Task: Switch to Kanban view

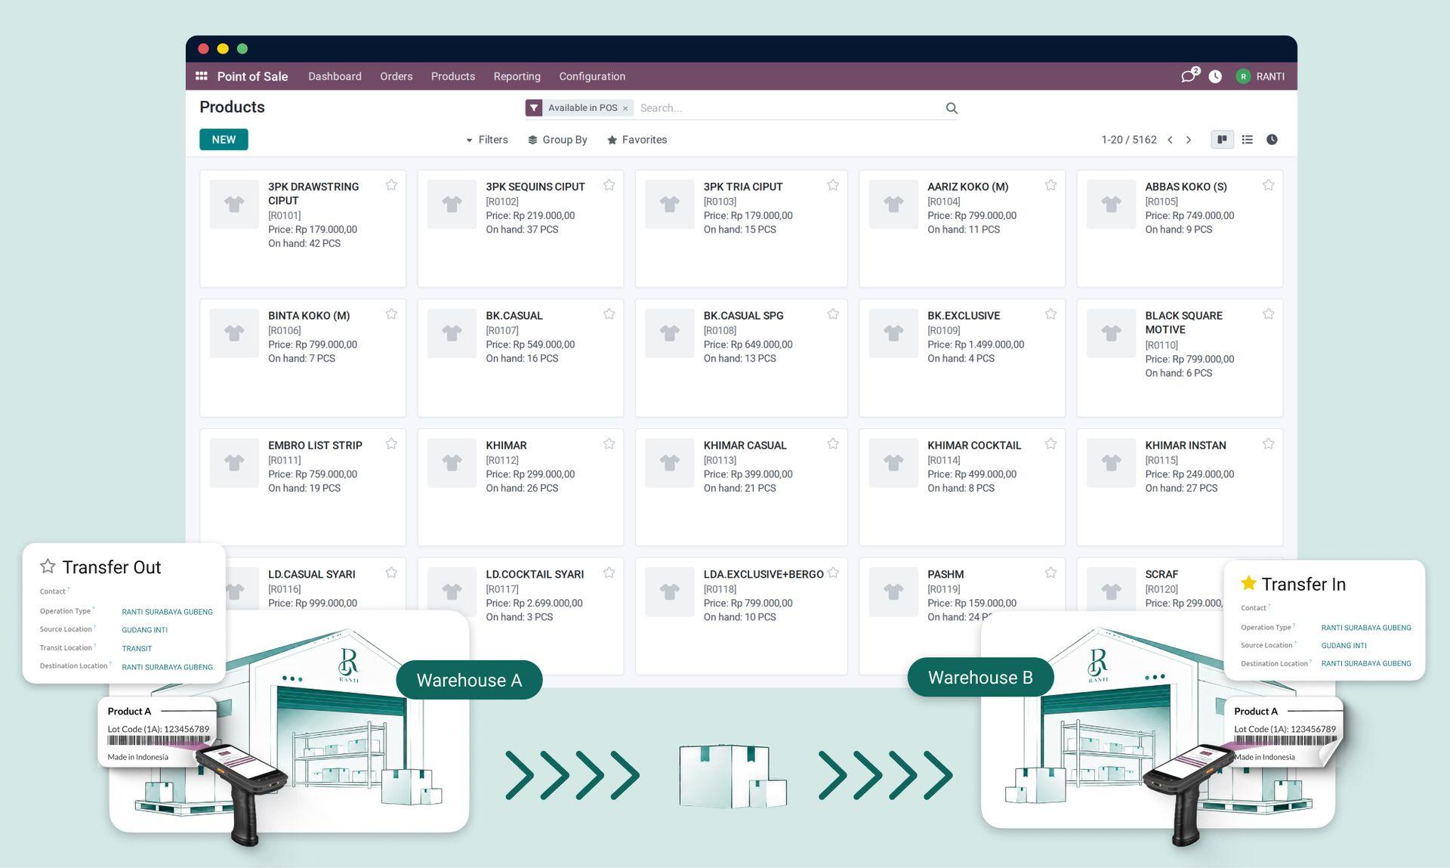Action: coord(1222,140)
